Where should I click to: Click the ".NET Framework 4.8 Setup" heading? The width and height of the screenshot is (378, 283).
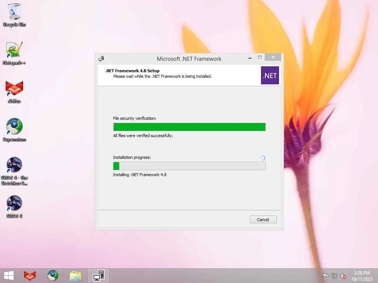tap(133, 71)
